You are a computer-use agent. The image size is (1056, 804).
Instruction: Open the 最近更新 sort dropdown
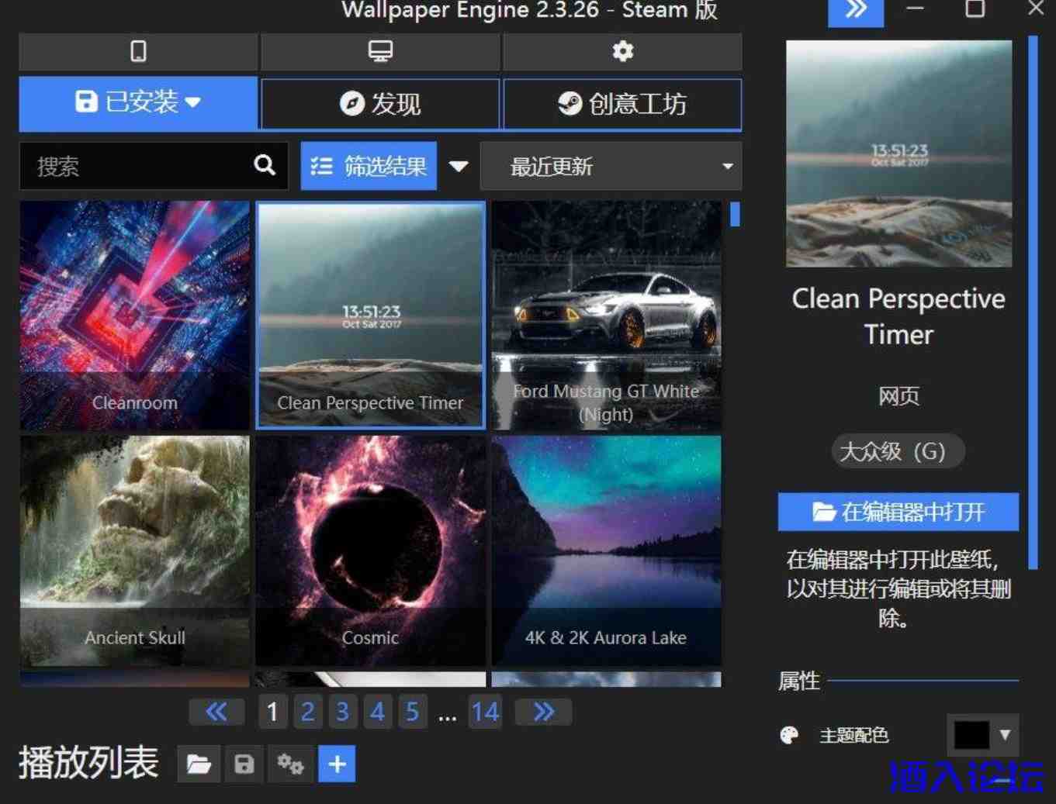611,166
